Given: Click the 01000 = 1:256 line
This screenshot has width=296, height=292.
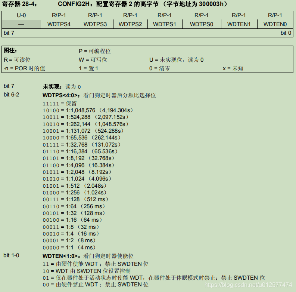Looking at the screenshot, I should click(x=74, y=193).
